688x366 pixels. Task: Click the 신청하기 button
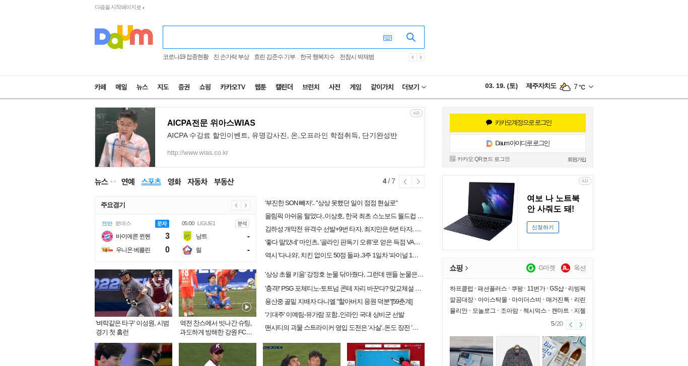tap(543, 227)
